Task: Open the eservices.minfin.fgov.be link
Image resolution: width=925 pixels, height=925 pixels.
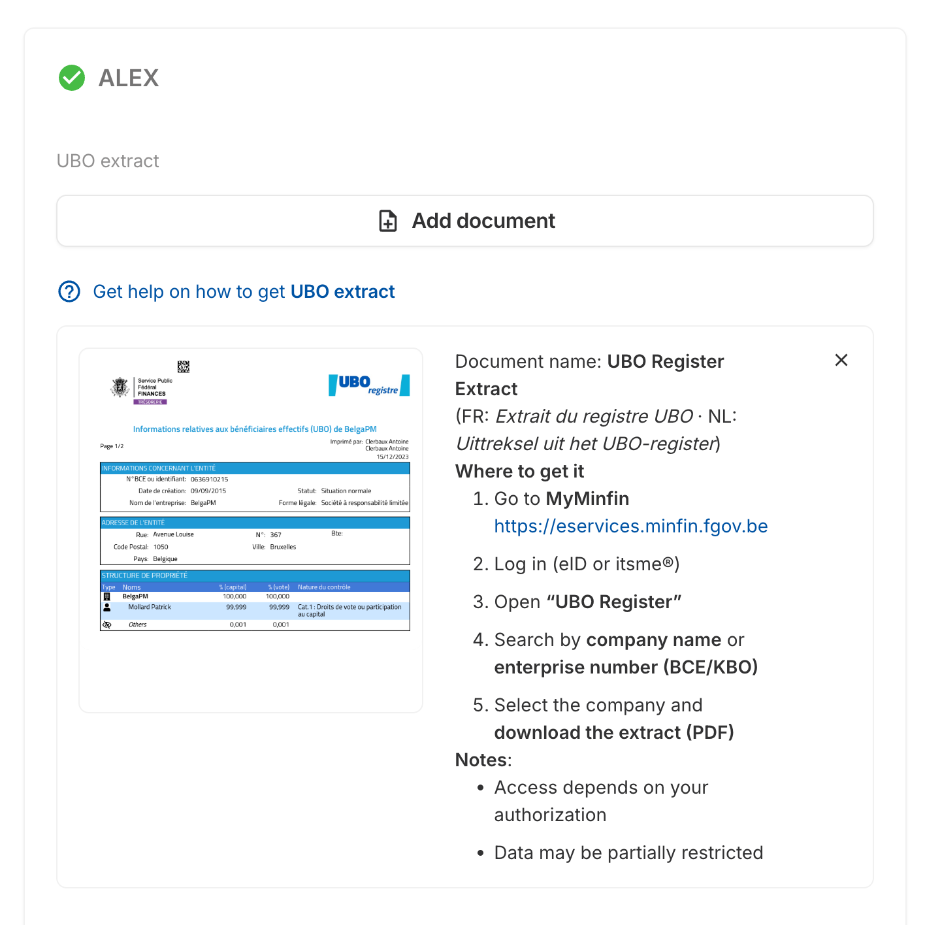Action: [631, 526]
